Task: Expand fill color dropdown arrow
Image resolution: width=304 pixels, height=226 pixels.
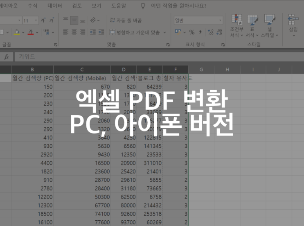Action: [x=23, y=32]
